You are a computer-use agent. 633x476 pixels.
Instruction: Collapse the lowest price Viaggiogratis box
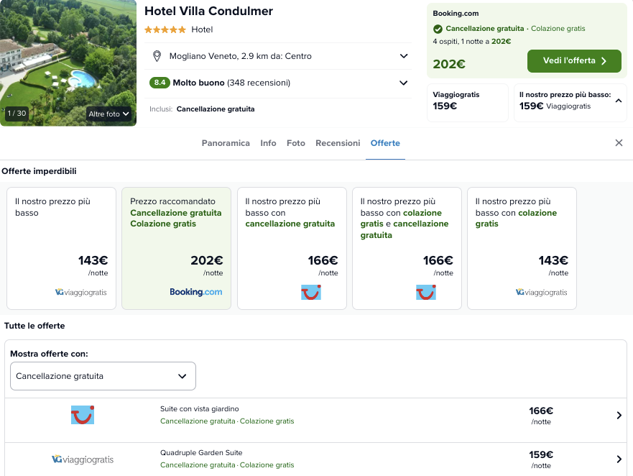point(618,101)
